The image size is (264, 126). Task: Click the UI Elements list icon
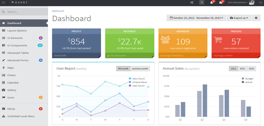4,38
